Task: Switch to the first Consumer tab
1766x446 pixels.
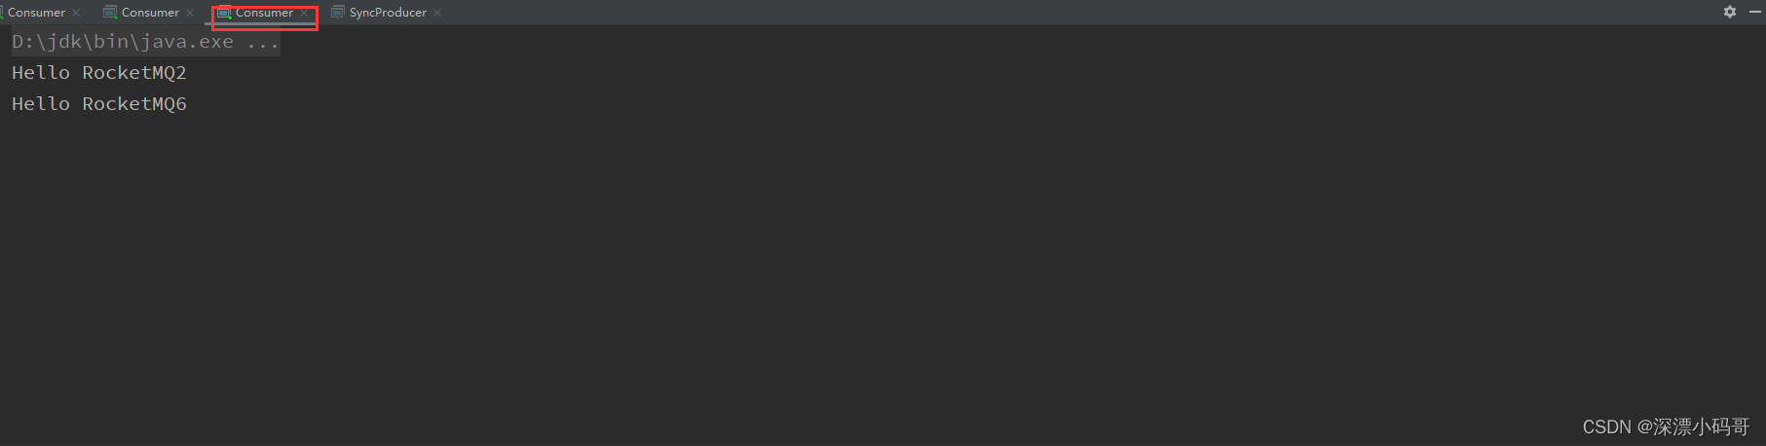Action: pos(36,13)
